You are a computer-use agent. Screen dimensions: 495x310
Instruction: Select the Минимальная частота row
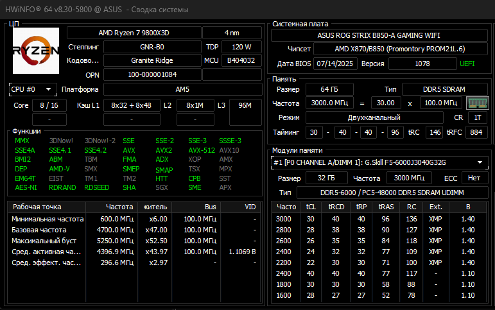(134, 219)
